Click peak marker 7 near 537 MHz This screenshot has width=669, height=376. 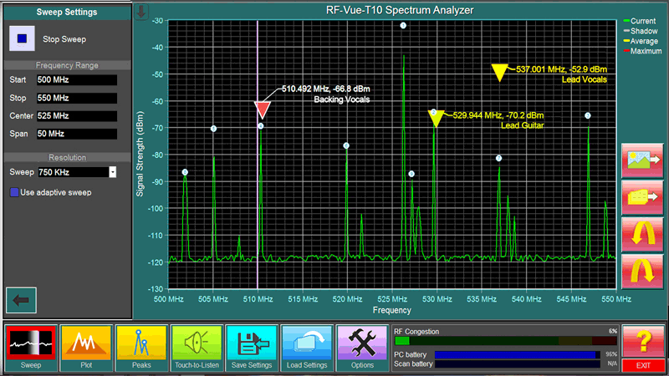click(x=498, y=158)
